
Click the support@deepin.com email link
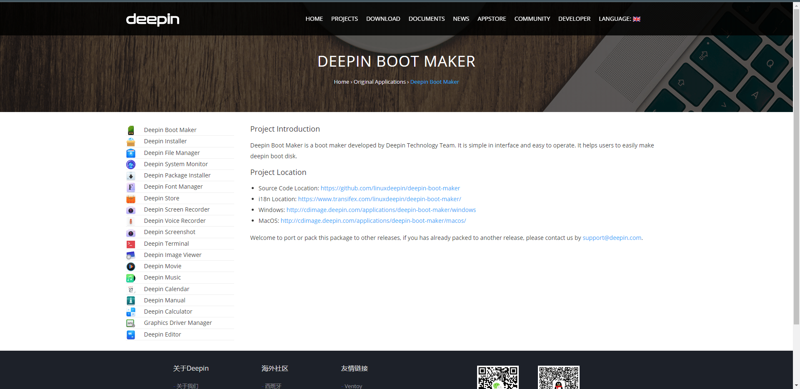(x=612, y=238)
